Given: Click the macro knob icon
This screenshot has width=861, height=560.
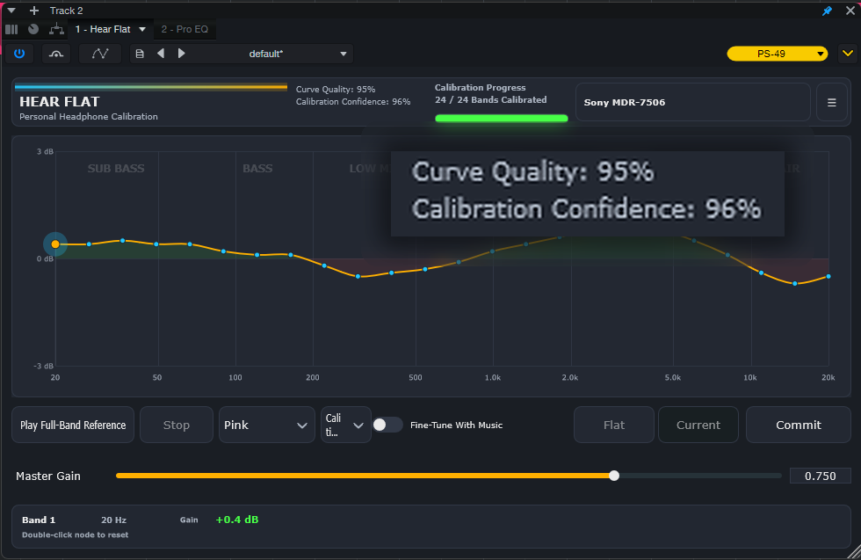Looking at the screenshot, I should [33, 29].
